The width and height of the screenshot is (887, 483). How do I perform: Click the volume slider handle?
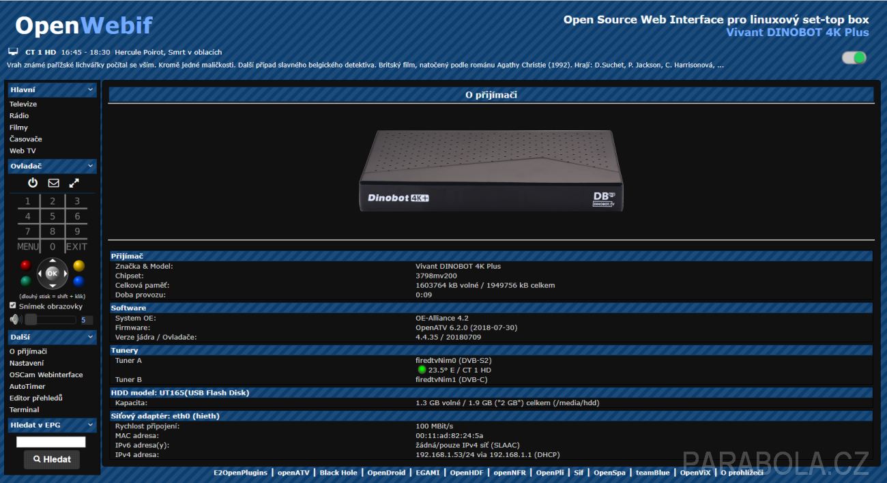[31, 319]
